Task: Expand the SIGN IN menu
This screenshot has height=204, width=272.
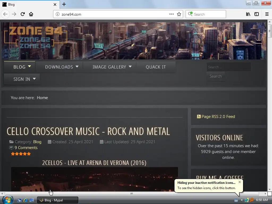Action: click(x=22, y=79)
